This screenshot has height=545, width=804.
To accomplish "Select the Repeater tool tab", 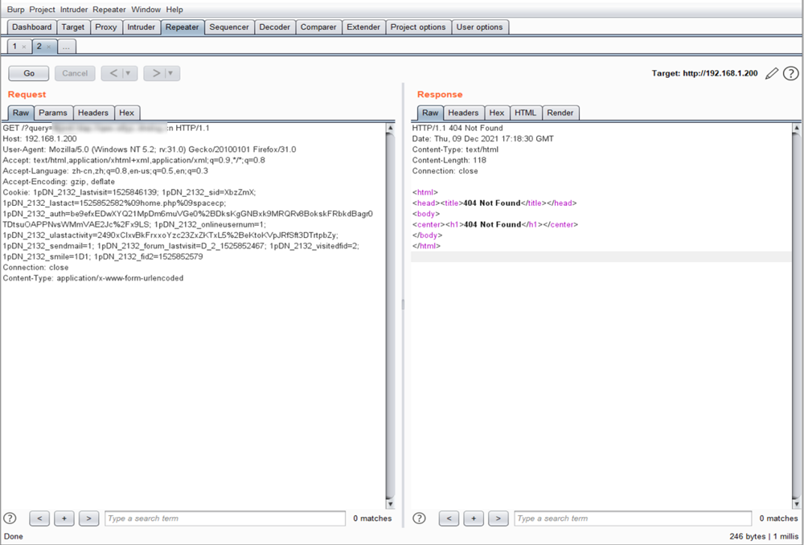I will point(182,27).
